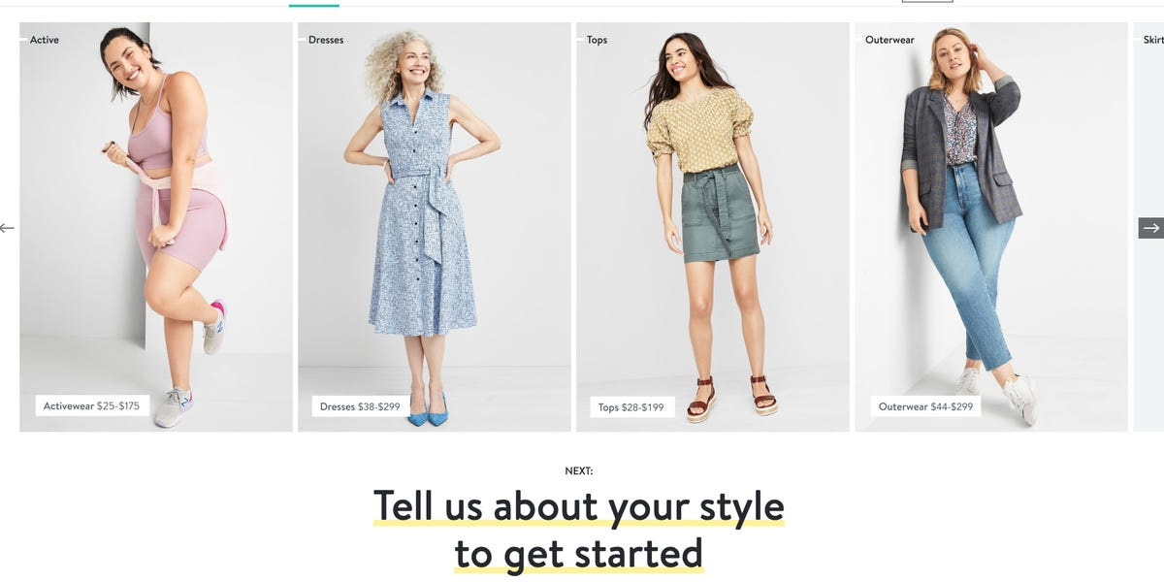Open the plaid blazer model photo
The width and height of the screenshot is (1164, 582).
[x=991, y=227]
